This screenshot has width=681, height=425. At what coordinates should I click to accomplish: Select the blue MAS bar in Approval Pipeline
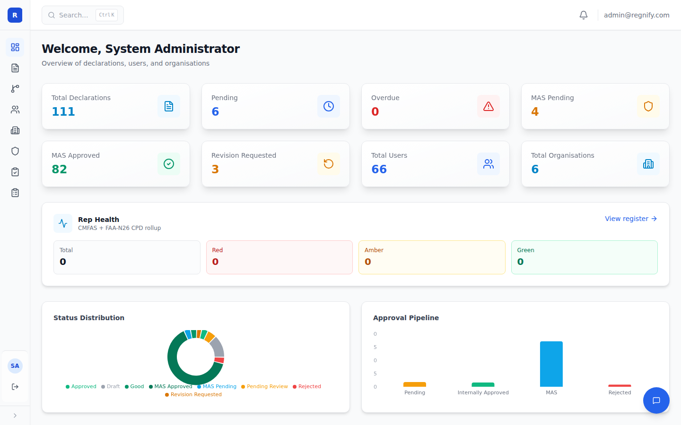[x=551, y=364]
